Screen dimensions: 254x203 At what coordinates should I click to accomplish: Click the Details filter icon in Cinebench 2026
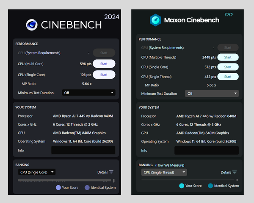coord(235,172)
